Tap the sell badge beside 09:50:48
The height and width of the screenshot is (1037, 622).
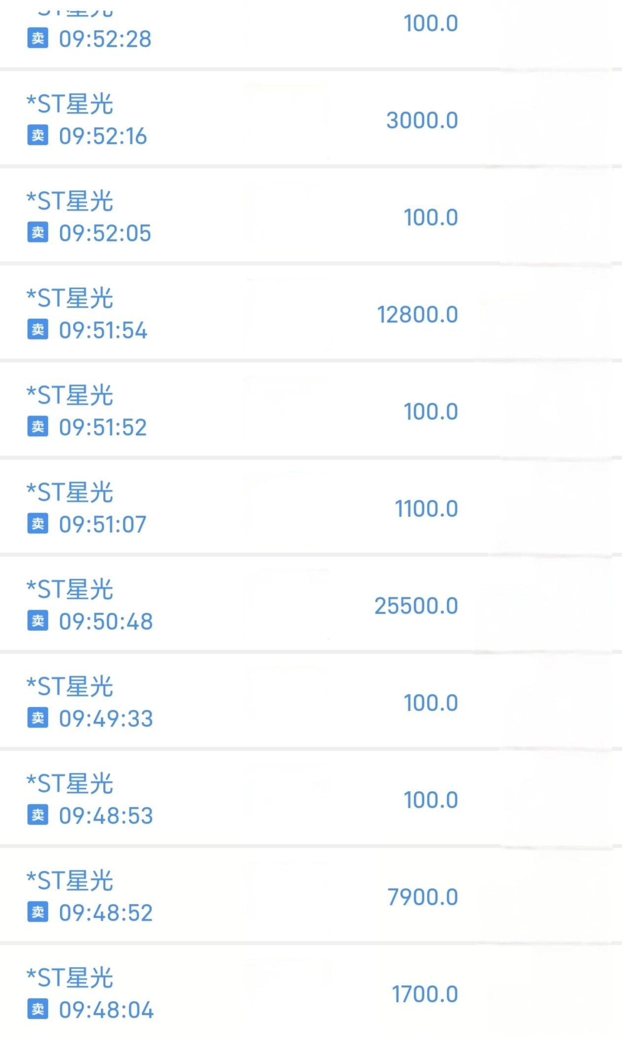pos(38,621)
